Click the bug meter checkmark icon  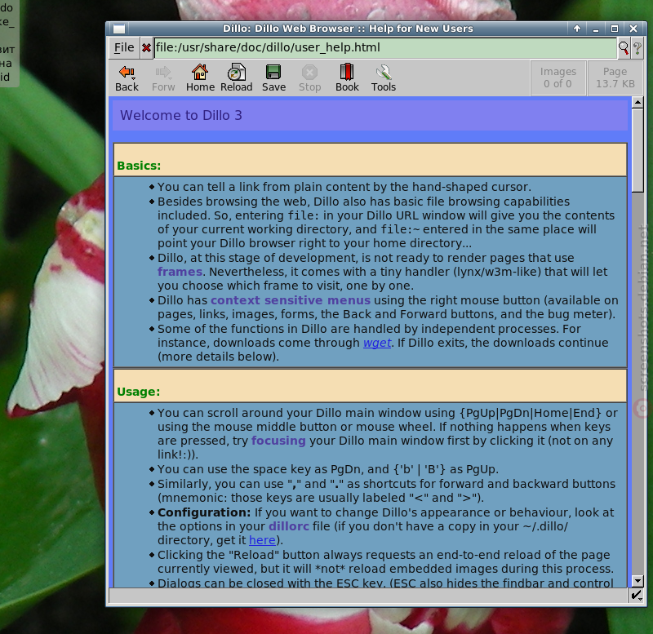pos(637,596)
